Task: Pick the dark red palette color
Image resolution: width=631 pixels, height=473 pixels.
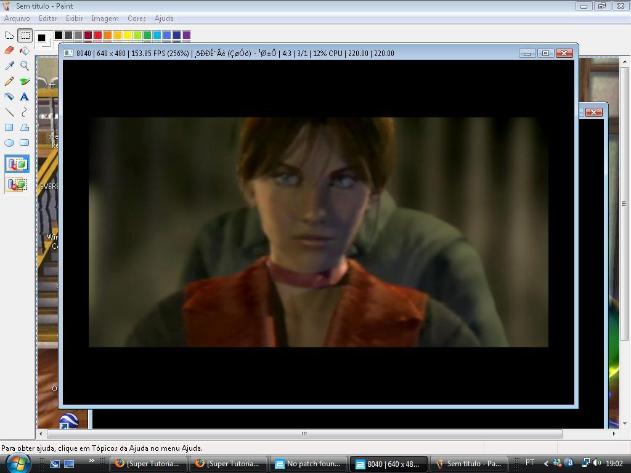Action: pyautogui.click(x=88, y=35)
